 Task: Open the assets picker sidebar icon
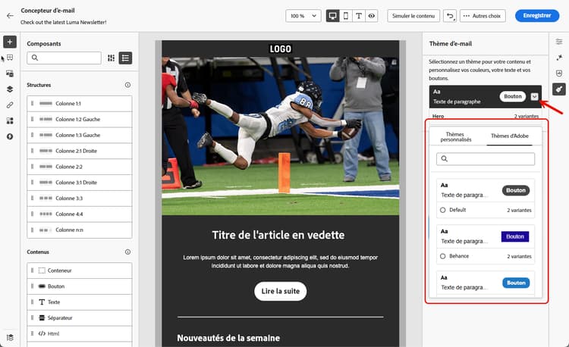[10, 73]
